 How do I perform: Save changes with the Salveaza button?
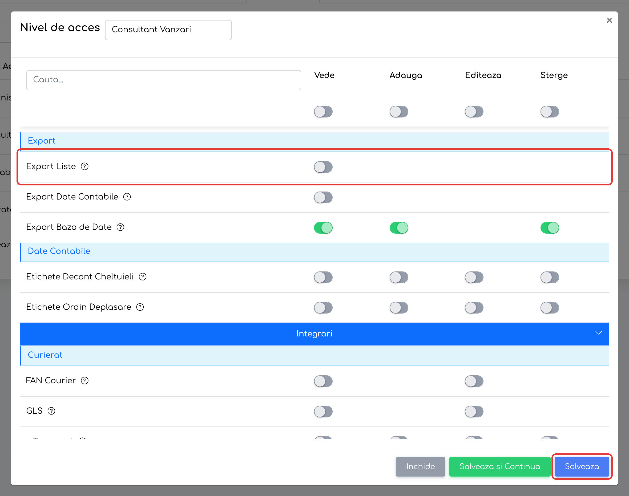582,466
